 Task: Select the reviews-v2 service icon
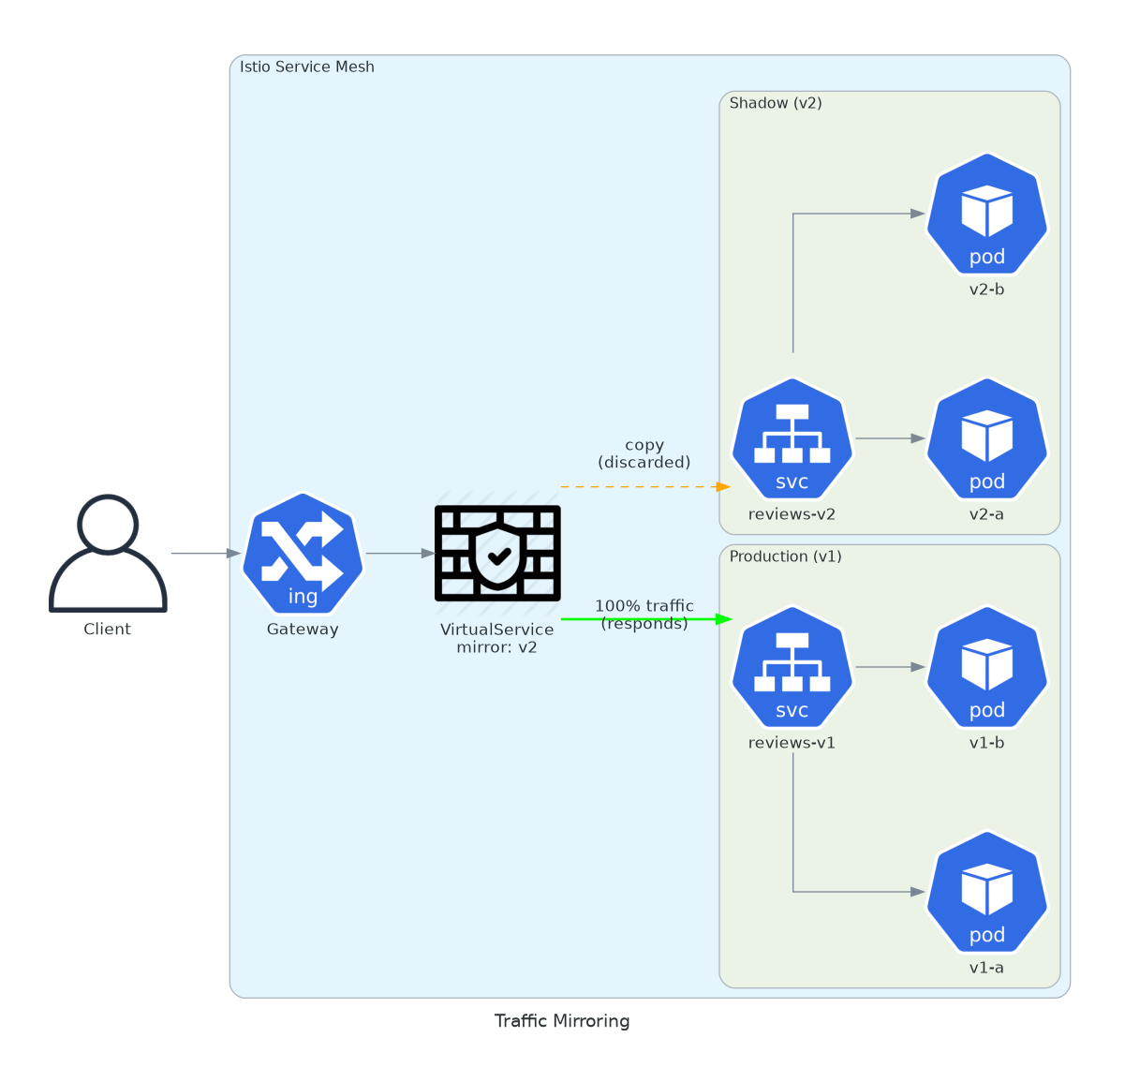pyautogui.click(x=792, y=438)
